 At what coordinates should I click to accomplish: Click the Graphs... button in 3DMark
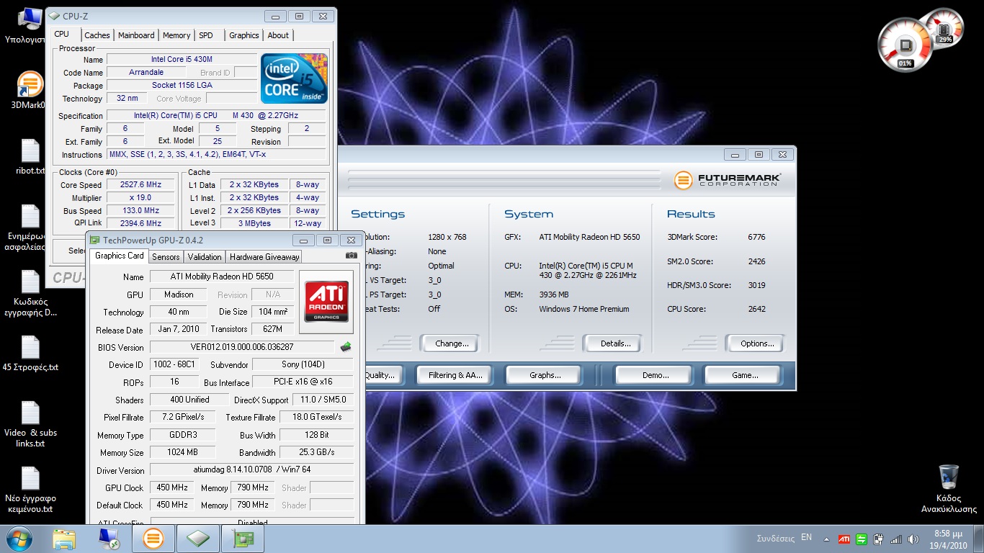coord(545,375)
